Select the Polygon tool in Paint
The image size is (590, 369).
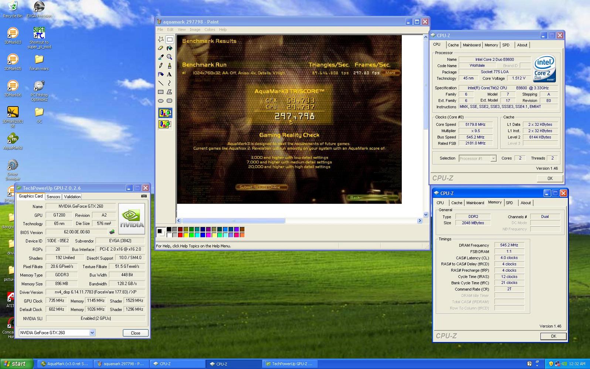click(x=169, y=92)
